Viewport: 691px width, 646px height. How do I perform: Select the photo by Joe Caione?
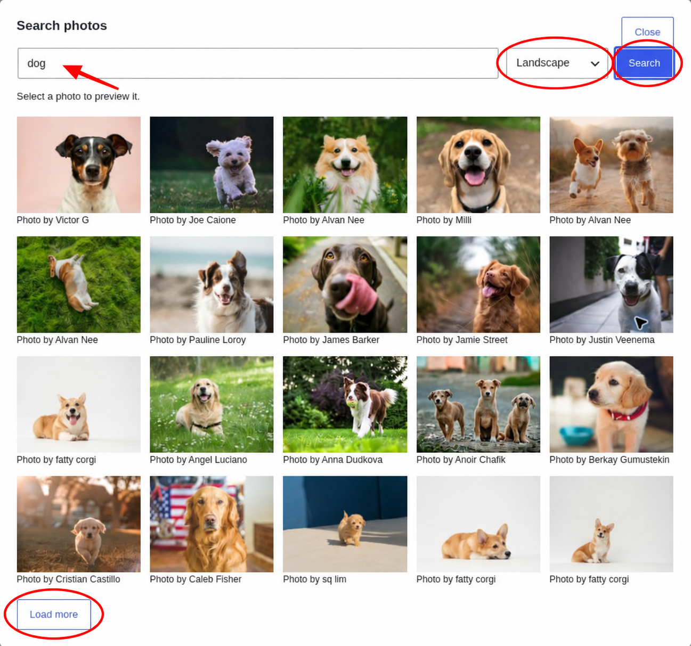click(x=212, y=165)
